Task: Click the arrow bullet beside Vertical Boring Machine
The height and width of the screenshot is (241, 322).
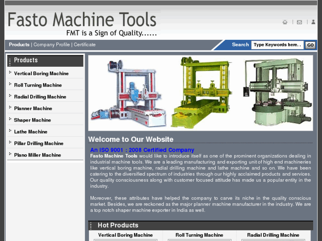Action: click(x=10, y=72)
